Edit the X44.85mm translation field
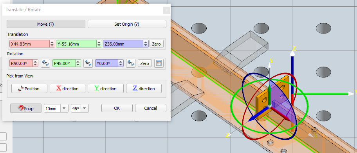357x153 pixels. pyautogui.click(x=29, y=44)
